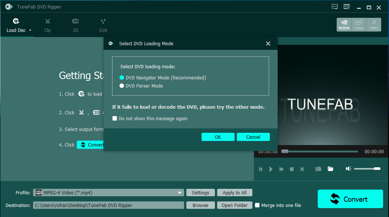Screen dimensions: 389x217
Task: Toggle NVIDIA hardware acceleration
Action: coord(344,25)
